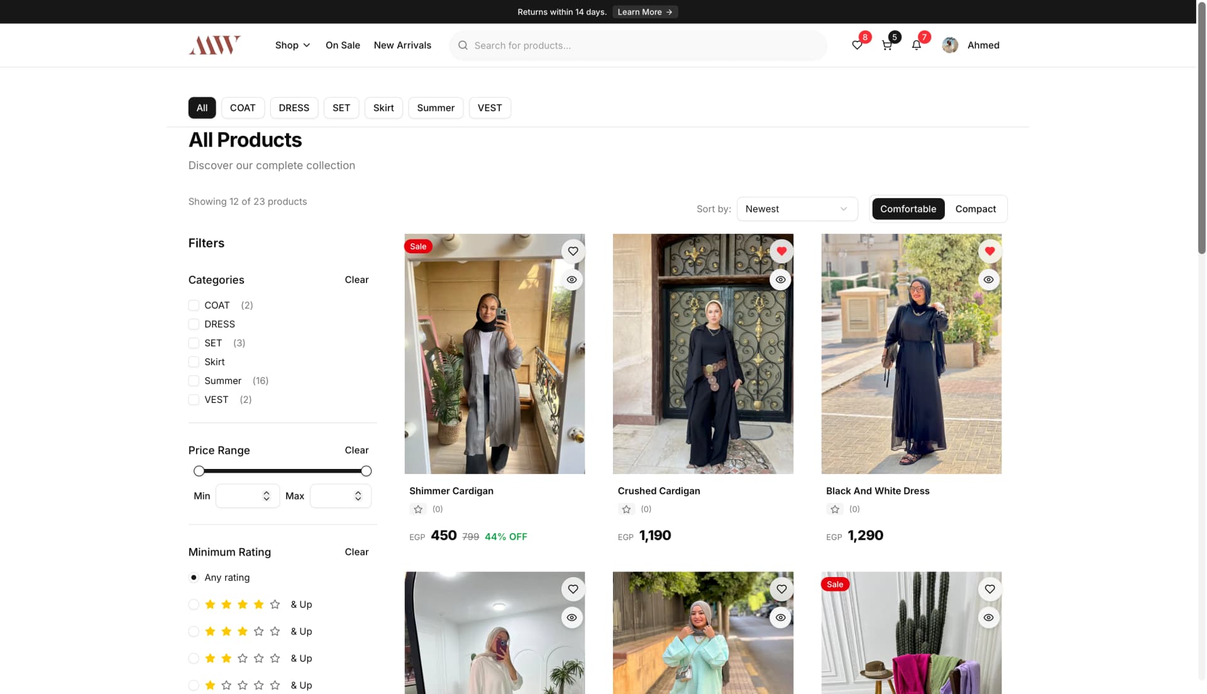Screen dimensions: 1207x694
Task: Check the VEST category filter
Action: point(194,400)
